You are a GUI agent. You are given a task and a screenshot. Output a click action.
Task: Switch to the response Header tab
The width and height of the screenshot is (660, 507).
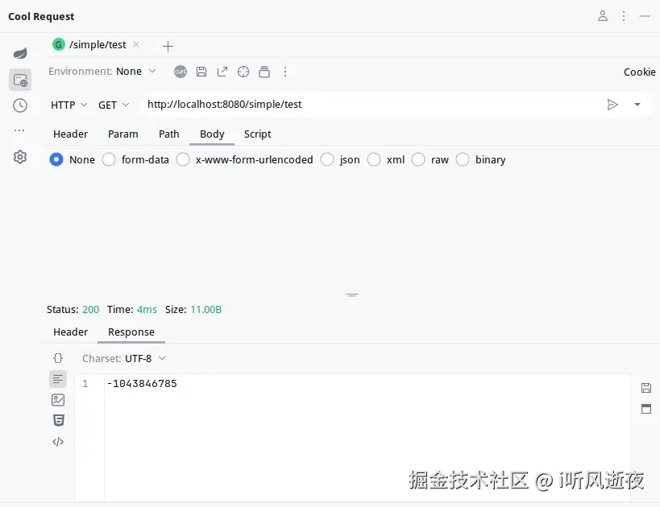pyautogui.click(x=70, y=332)
